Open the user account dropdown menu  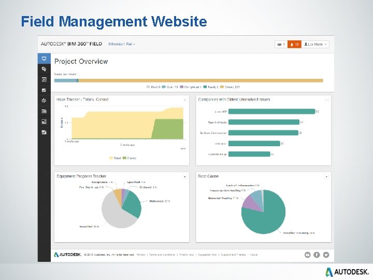click(x=315, y=44)
